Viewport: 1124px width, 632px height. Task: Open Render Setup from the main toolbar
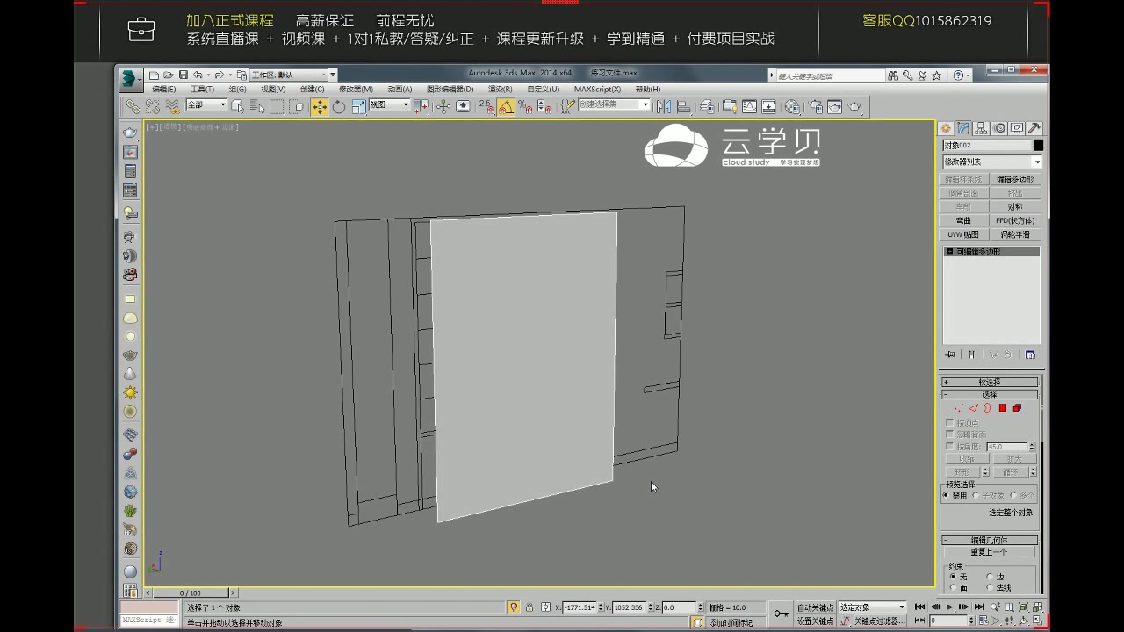tap(816, 106)
